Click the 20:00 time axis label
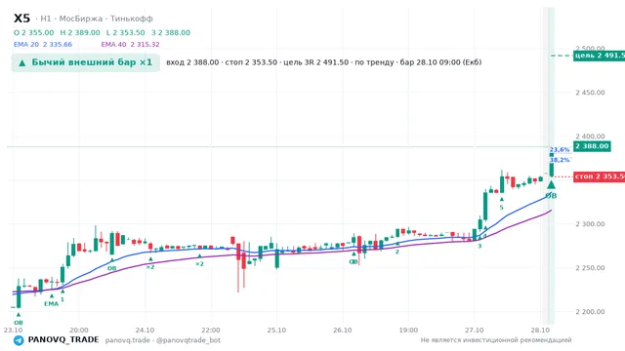 pos(79,331)
